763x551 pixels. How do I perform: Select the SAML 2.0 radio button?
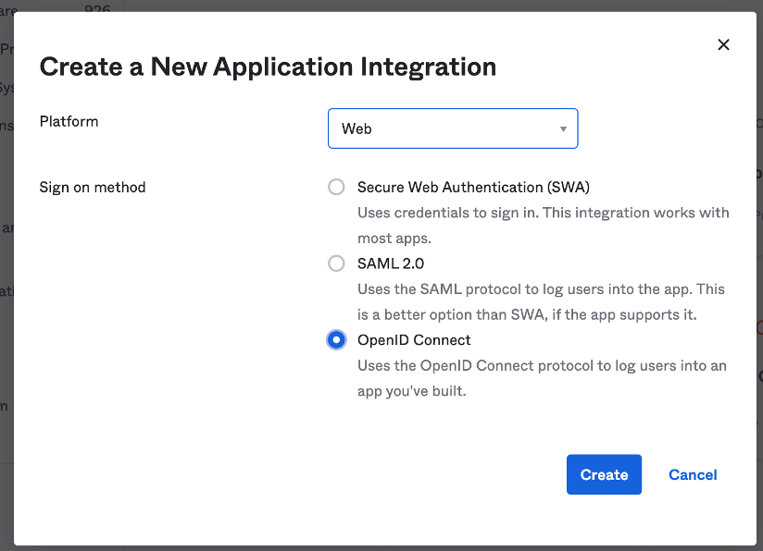coord(336,263)
